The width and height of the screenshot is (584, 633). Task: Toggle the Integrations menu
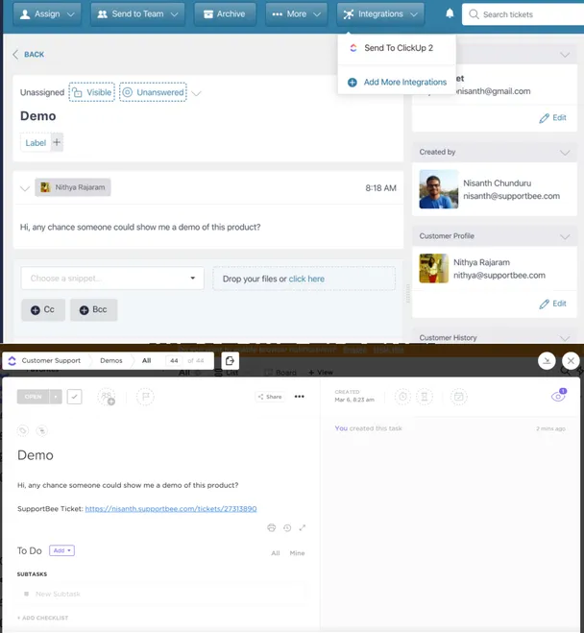380,14
